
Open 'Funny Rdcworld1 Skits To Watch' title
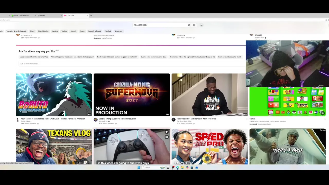pos(196,119)
